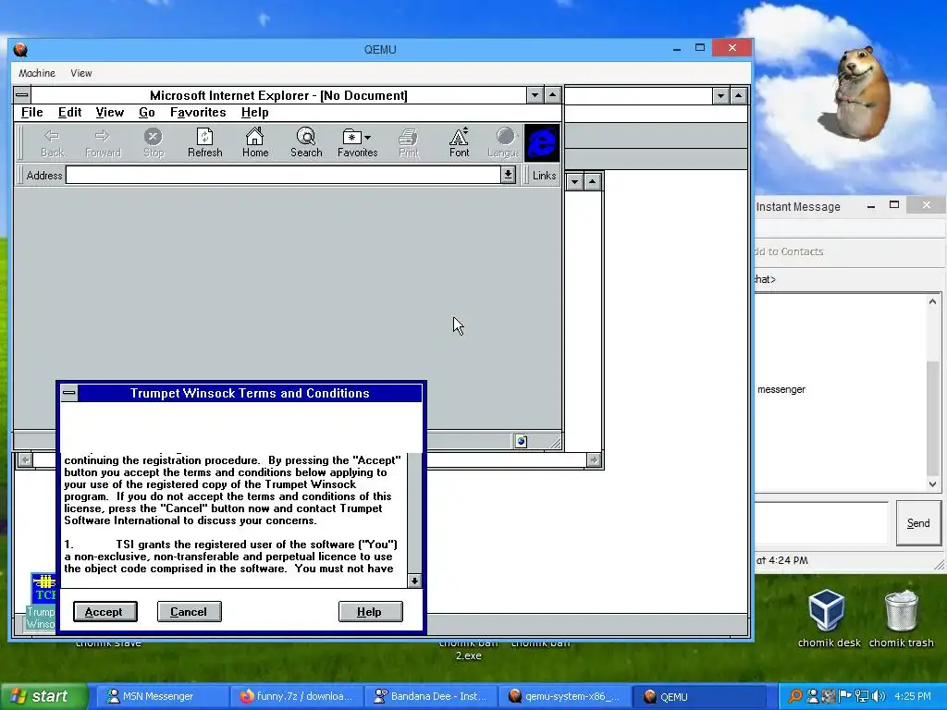Cancel the Trumpet Winsock terms dialog
This screenshot has height=710, width=947.
click(x=189, y=612)
